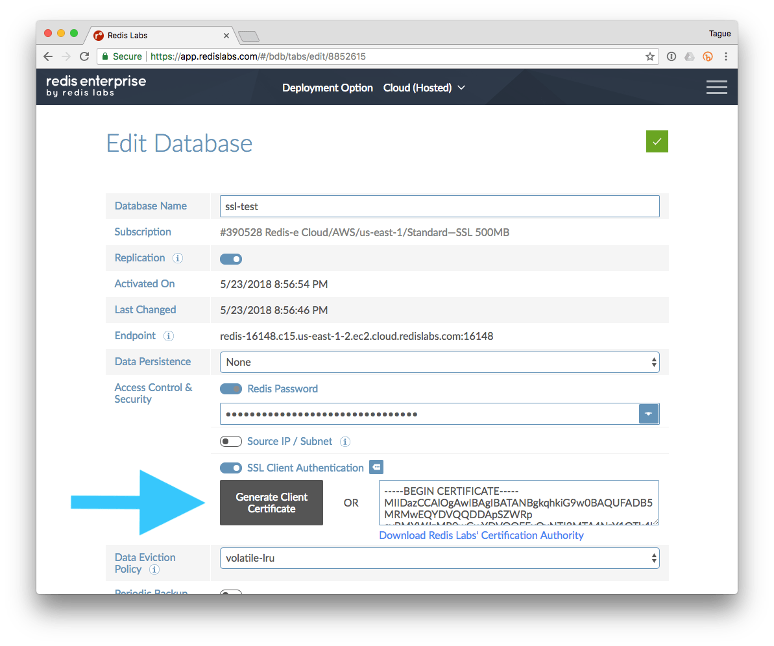This screenshot has height=646, width=774.
Task: Click the green checkmark to save database changes
Action: point(657,141)
